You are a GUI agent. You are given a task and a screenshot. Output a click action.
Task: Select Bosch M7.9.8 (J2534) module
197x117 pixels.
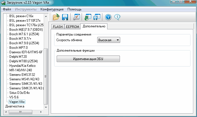pos(24,43)
